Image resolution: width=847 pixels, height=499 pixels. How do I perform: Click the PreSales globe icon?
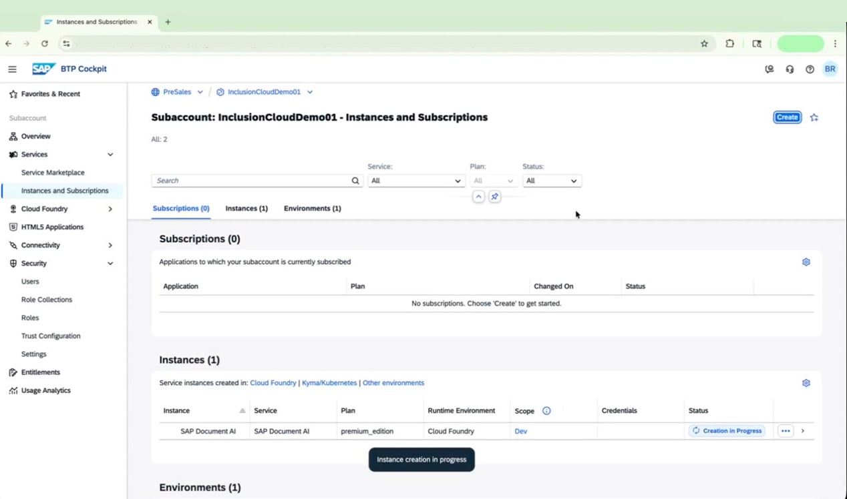[156, 92]
